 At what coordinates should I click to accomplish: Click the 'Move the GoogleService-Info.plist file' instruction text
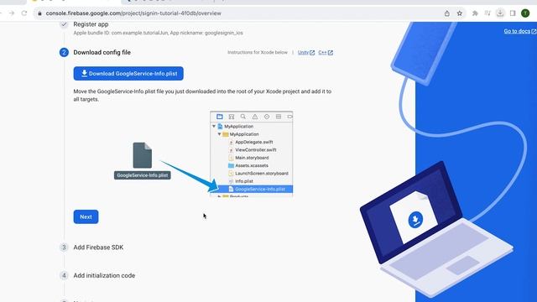click(x=202, y=95)
